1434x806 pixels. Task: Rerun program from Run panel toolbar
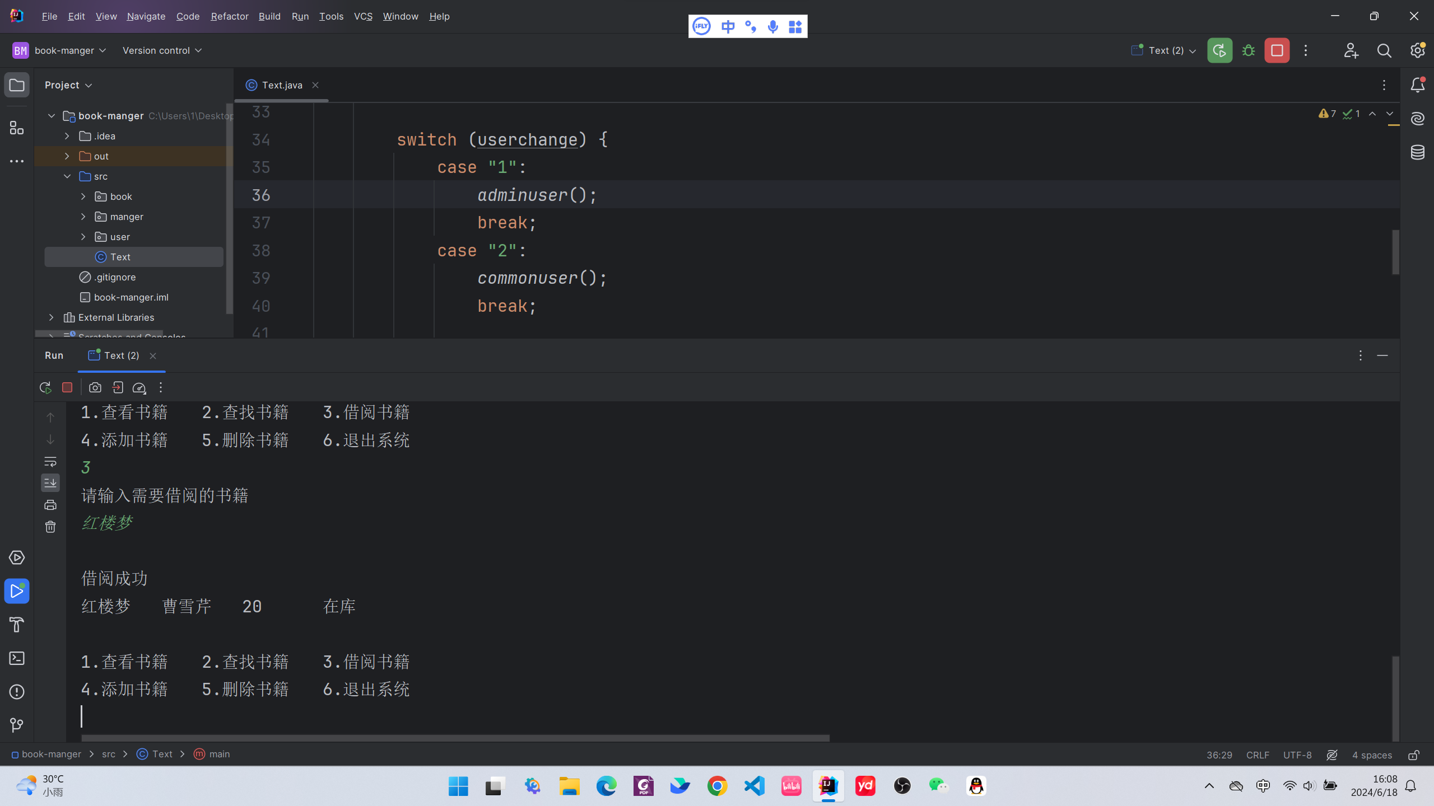tap(45, 387)
